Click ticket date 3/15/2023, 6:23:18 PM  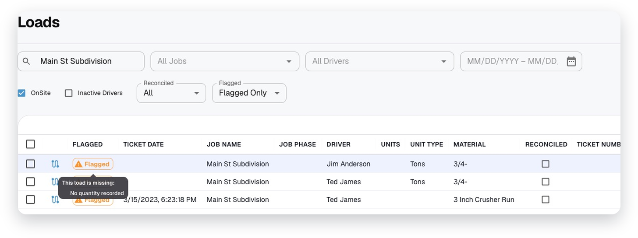(x=160, y=199)
